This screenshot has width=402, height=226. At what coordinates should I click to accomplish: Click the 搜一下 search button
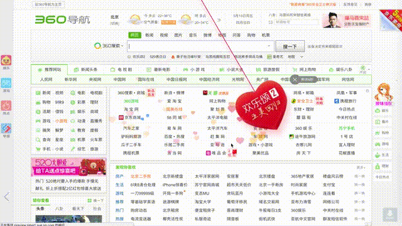coord(290,46)
